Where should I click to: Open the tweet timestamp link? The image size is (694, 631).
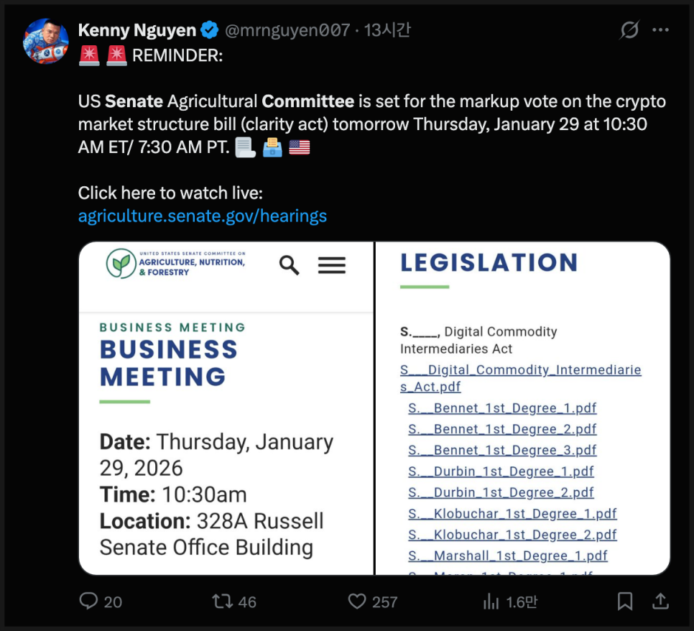[387, 30]
